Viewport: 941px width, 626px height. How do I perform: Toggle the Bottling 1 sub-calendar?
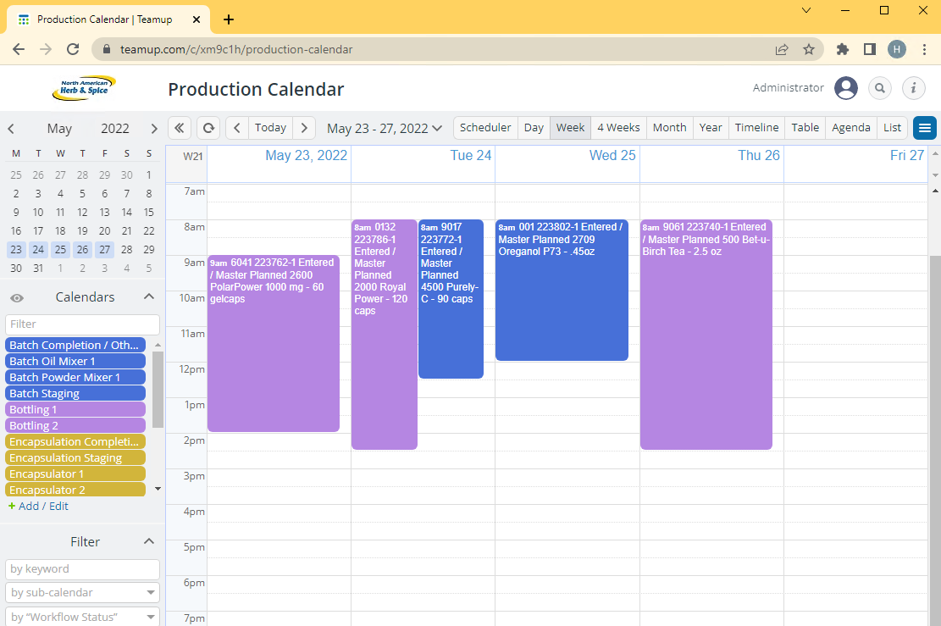point(75,408)
